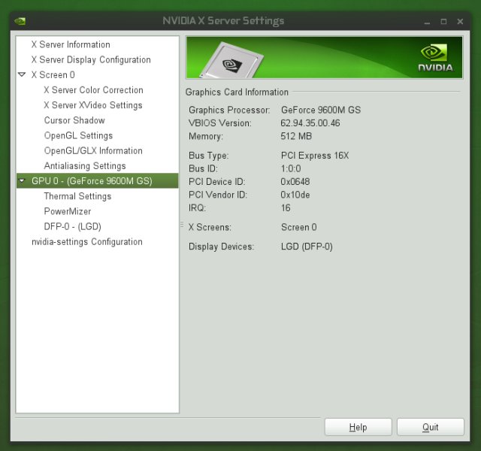
Task: Click PCI Device ID 0x0648
Action: point(295,182)
